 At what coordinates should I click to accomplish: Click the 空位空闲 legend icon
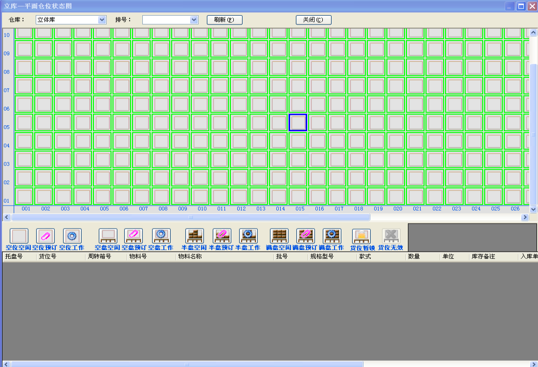(x=19, y=236)
